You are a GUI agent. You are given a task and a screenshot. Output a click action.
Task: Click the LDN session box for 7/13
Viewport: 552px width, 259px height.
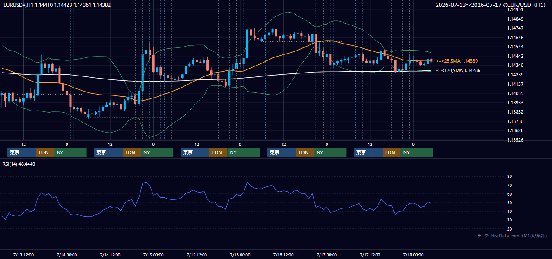[x=45, y=152]
